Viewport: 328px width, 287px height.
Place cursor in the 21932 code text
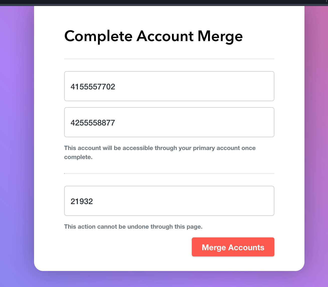[82, 202]
